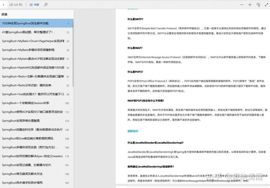This screenshot has width=270, height=188.
Task: Open SpringBoot+MyBatis多模块项目搭建教程 entry
Action: click(37, 50)
